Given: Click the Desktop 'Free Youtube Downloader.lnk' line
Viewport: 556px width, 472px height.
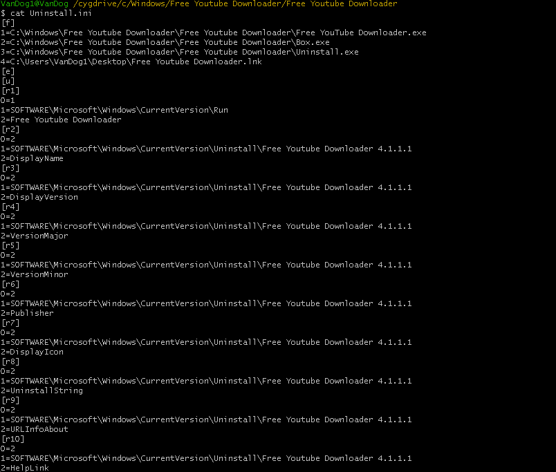Looking at the screenshot, I should click(131, 62).
